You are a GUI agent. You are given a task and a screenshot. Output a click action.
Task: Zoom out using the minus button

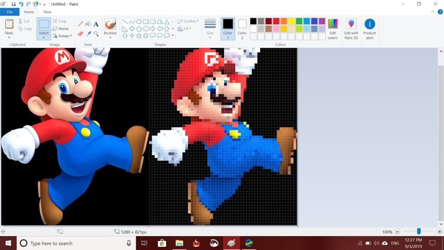click(x=397, y=232)
